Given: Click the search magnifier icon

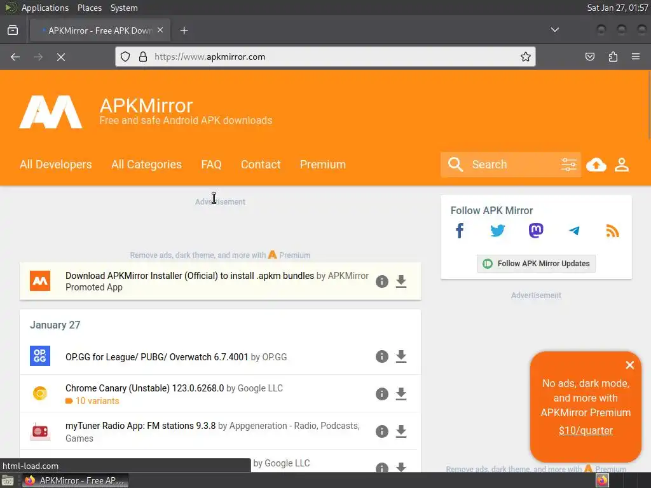Looking at the screenshot, I should coord(455,165).
